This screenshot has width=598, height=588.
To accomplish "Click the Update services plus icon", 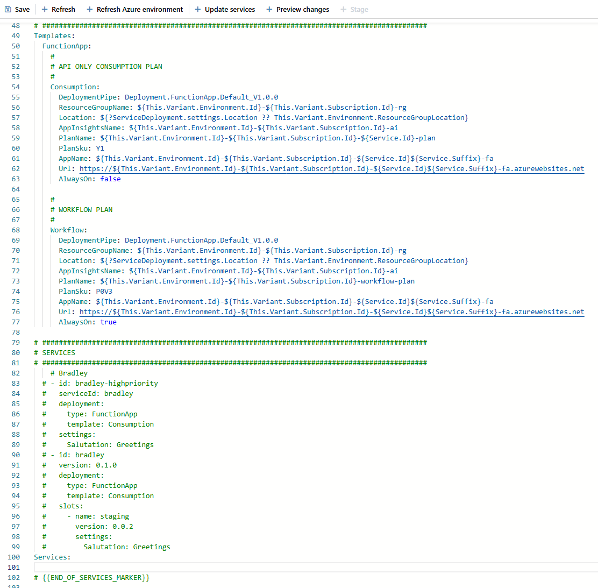I will point(198,9).
